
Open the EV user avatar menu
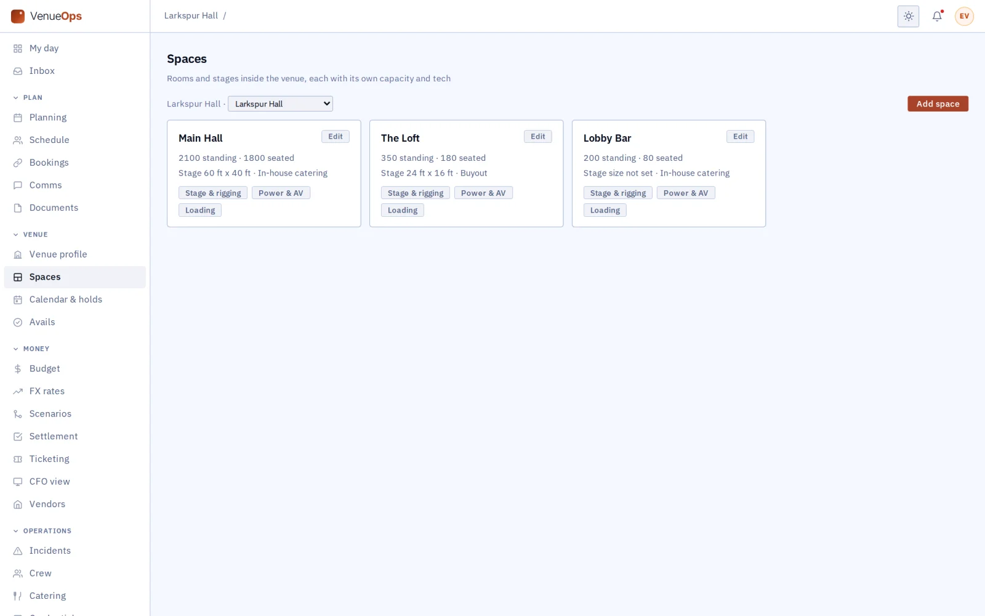964,17
